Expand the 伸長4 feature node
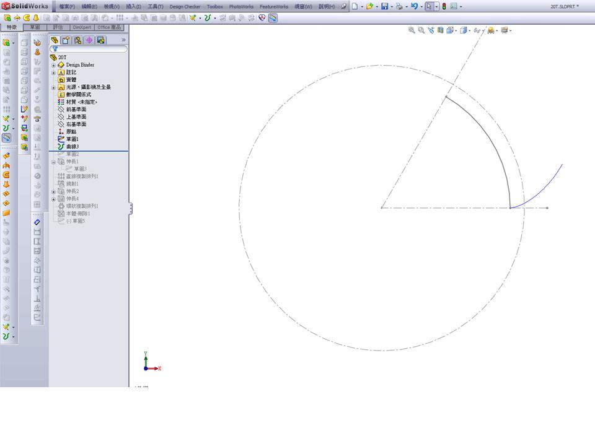Image resolution: width=595 pixels, height=446 pixels. [53, 199]
